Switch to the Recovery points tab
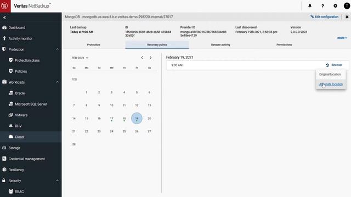This screenshot has width=351, height=197. pyautogui.click(x=157, y=45)
